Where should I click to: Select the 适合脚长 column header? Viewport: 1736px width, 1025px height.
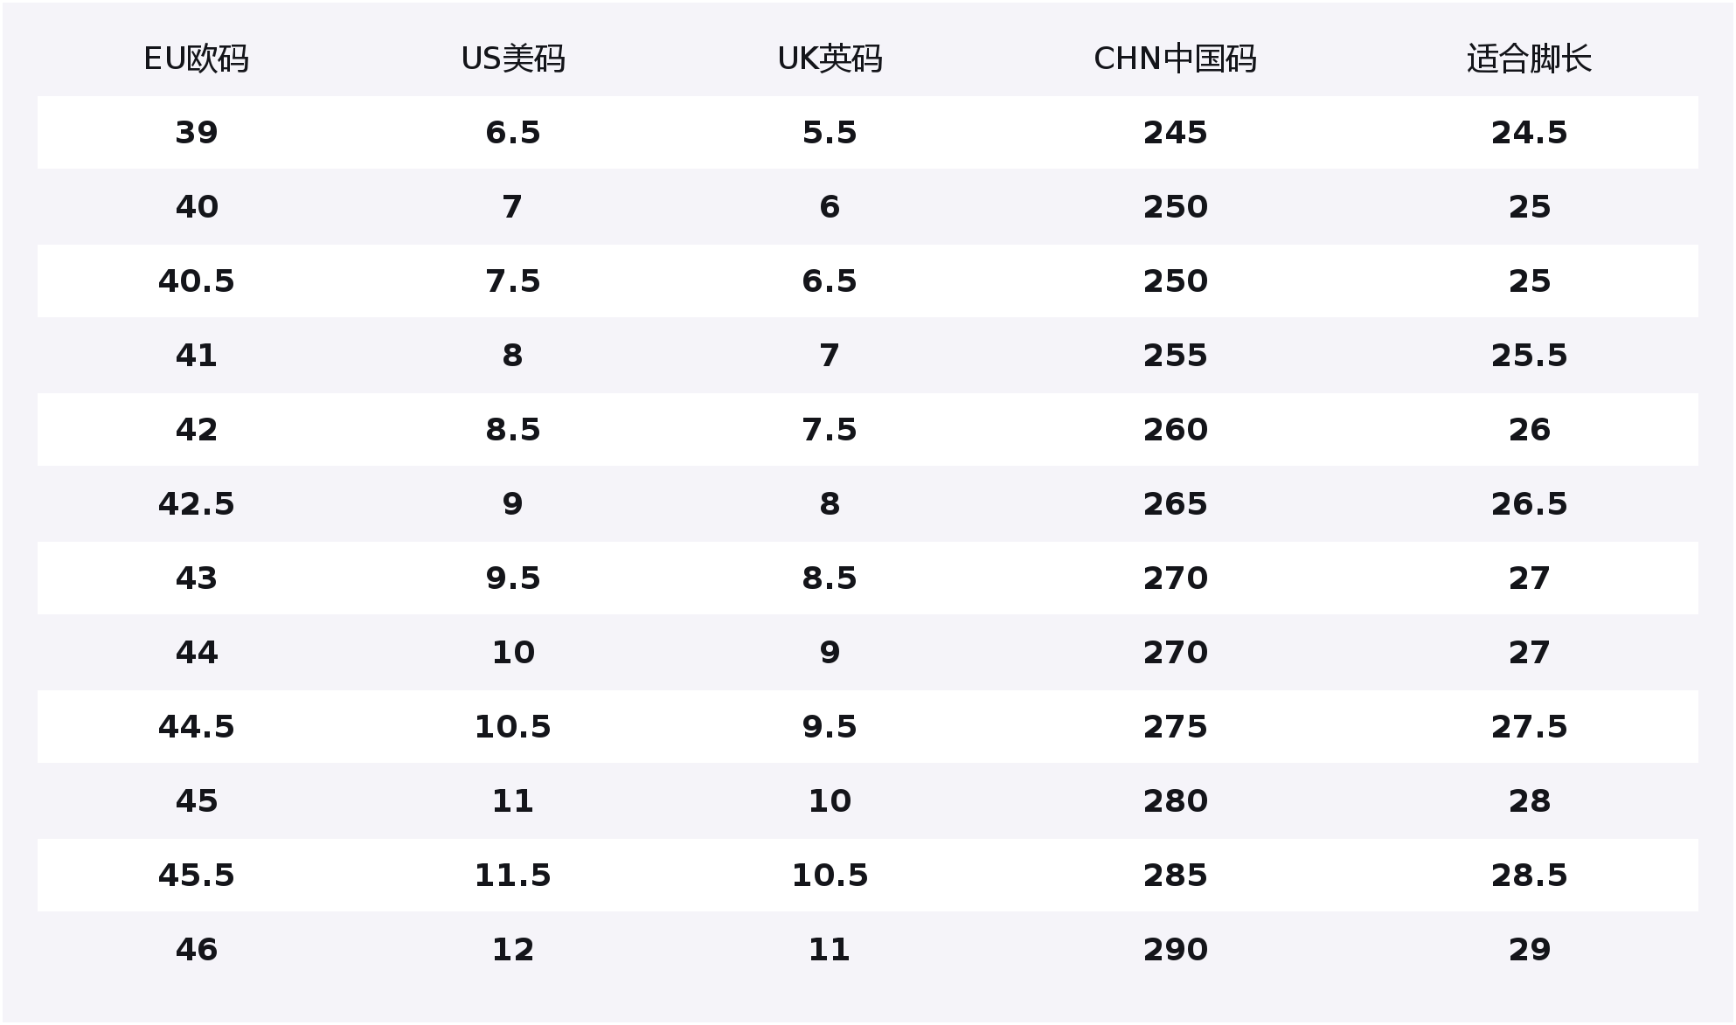(x=1529, y=59)
